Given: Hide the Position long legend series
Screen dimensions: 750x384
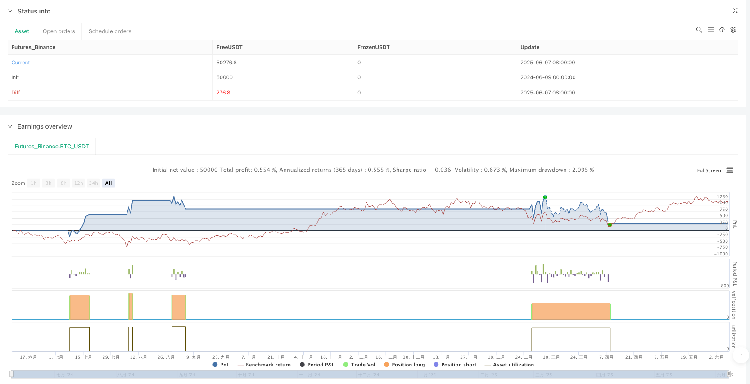Looking at the screenshot, I should pos(404,365).
